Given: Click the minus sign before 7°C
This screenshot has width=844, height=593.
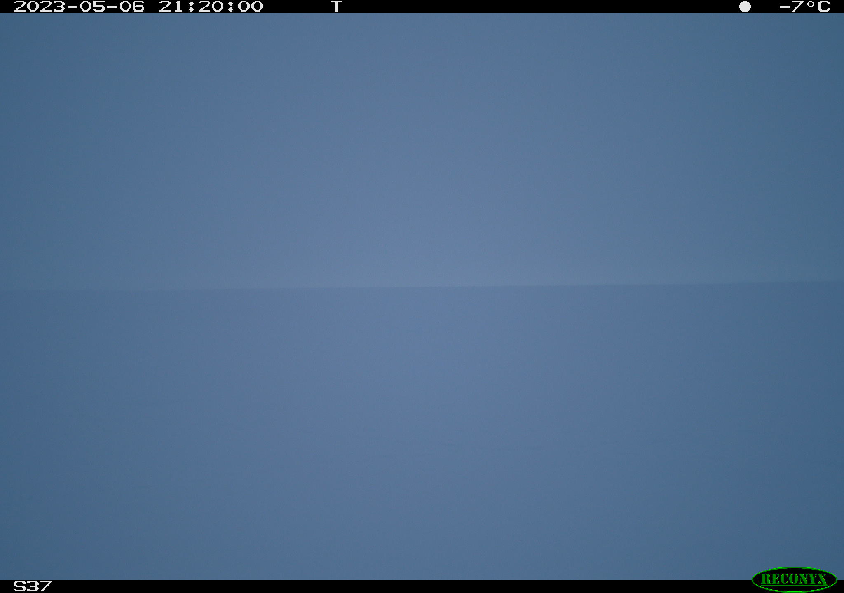Looking at the screenshot, I should pos(784,7).
